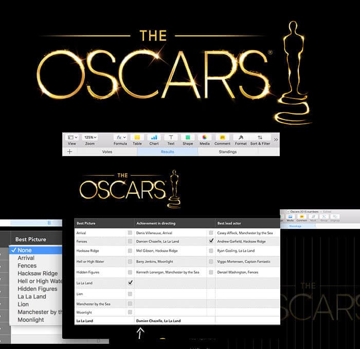Select the Best Picture column header
The image size is (360, 349).
coord(104,223)
